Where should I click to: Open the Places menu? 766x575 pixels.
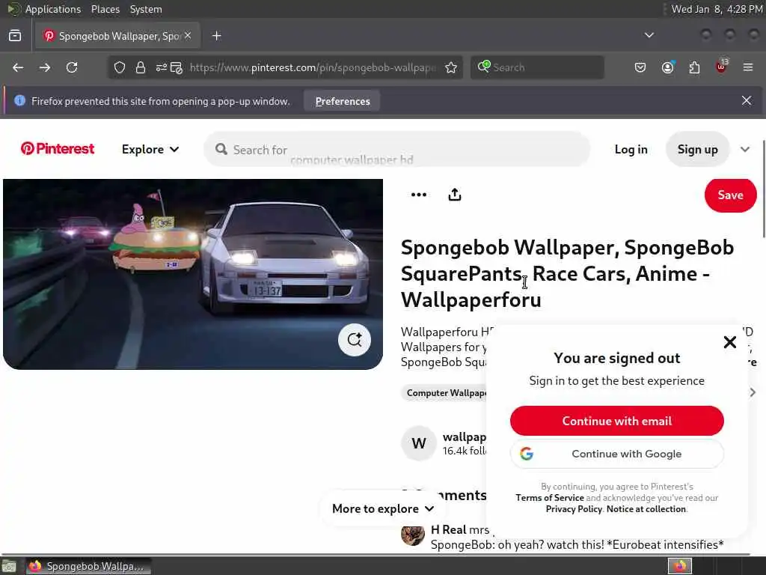click(x=105, y=9)
